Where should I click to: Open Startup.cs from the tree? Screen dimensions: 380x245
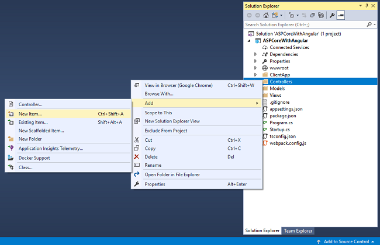279,129
